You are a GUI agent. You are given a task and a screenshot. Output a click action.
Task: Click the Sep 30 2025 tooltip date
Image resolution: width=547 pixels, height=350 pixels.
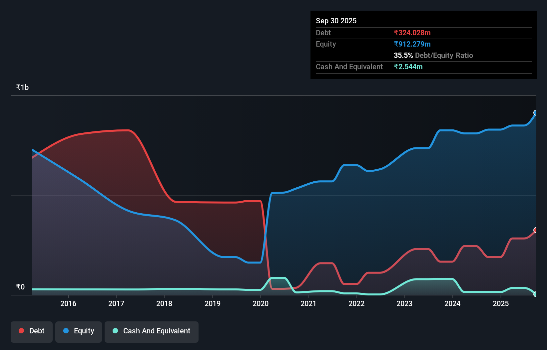(336, 21)
